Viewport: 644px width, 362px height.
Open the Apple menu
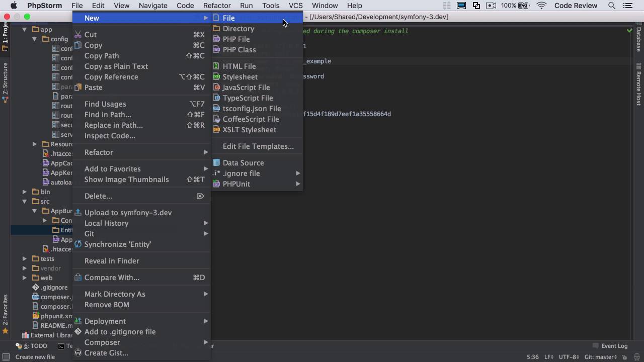pyautogui.click(x=14, y=6)
